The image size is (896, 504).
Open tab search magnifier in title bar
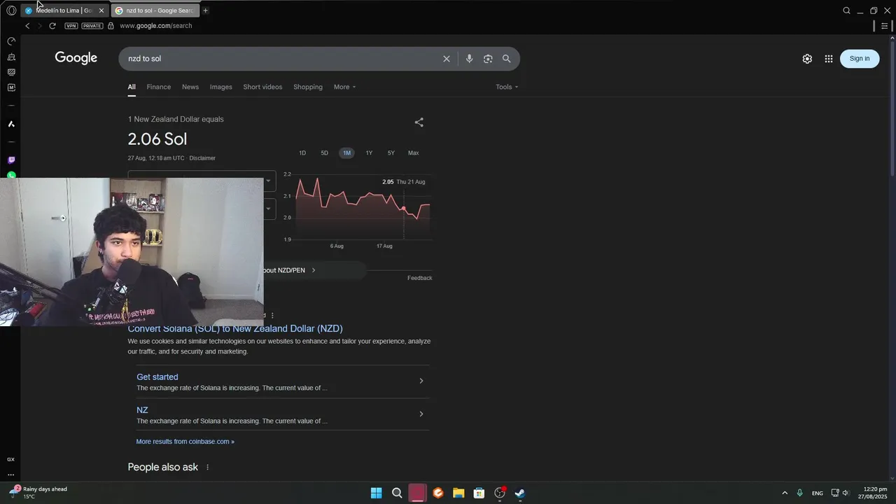pyautogui.click(x=846, y=10)
